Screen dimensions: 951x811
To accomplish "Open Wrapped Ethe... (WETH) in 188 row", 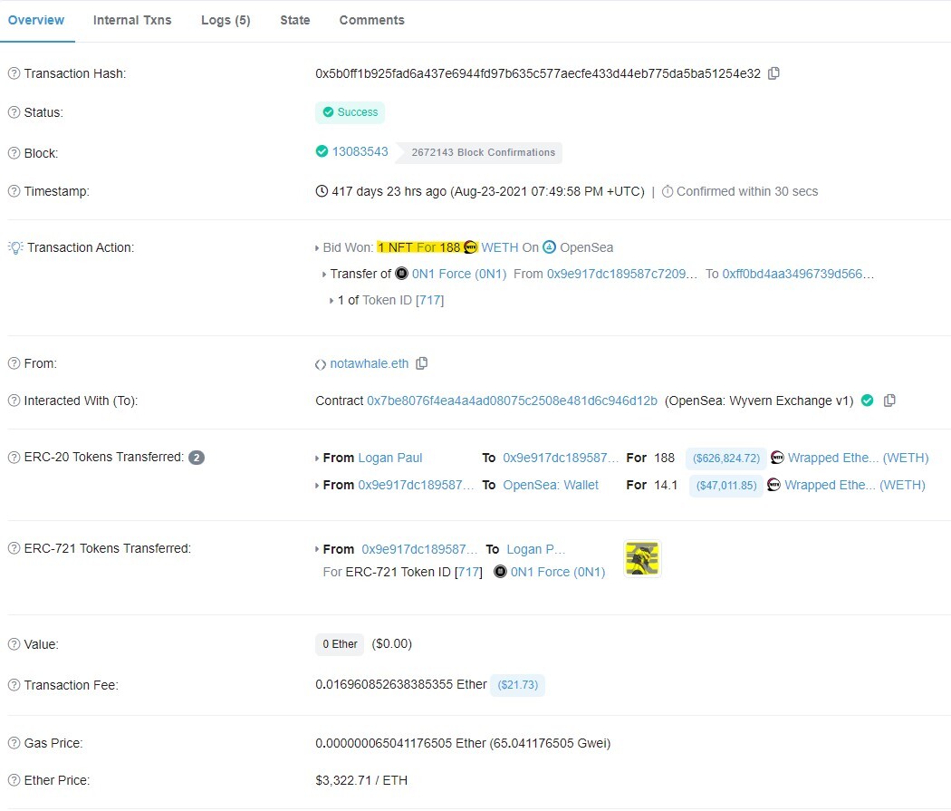I will pyautogui.click(x=859, y=458).
